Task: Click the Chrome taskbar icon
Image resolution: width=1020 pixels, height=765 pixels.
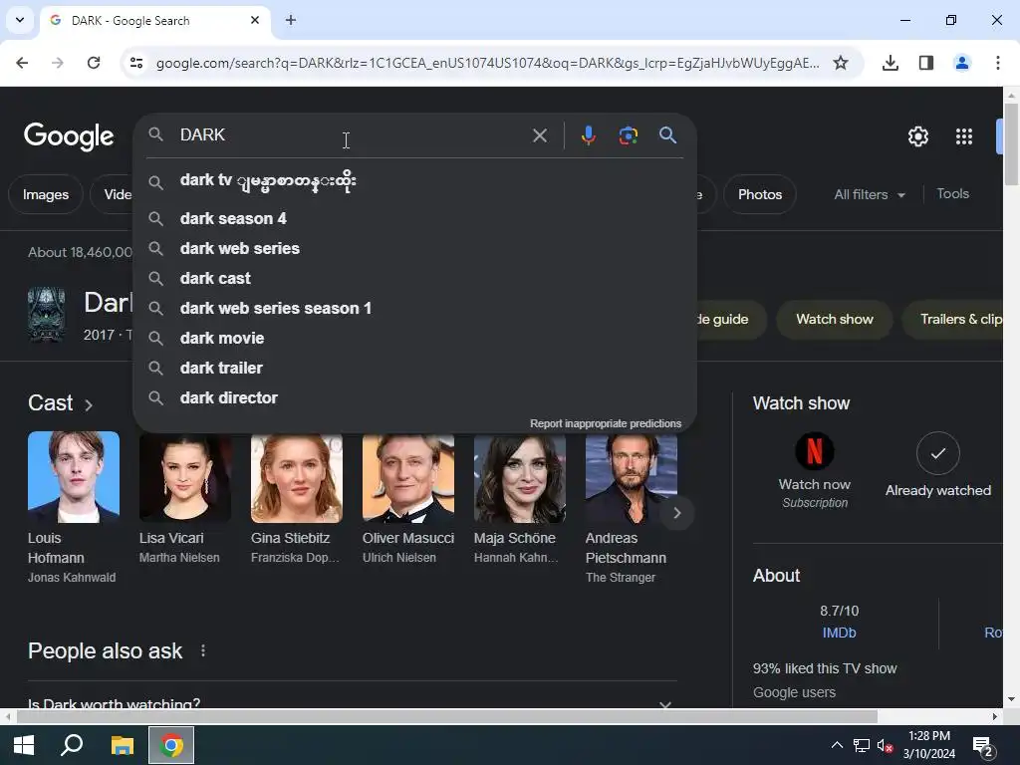Action: pyautogui.click(x=171, y=745)
